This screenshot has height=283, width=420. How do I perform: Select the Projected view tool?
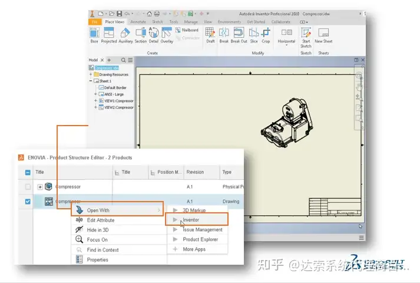109,35
